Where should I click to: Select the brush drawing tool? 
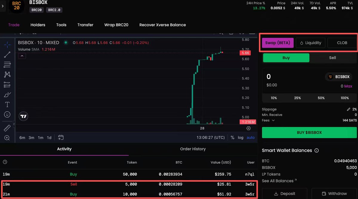click(7, 95)
